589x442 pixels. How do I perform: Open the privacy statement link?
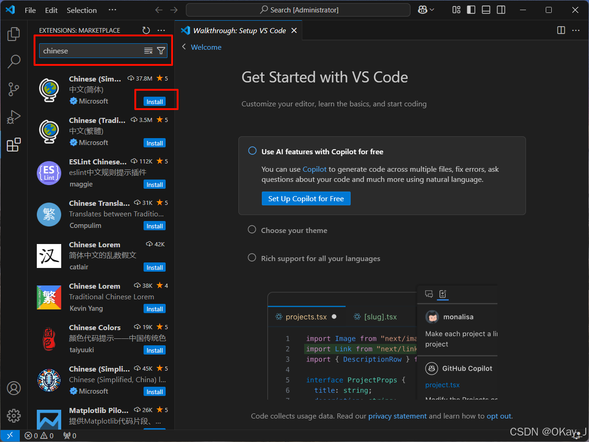click(397, 416)
